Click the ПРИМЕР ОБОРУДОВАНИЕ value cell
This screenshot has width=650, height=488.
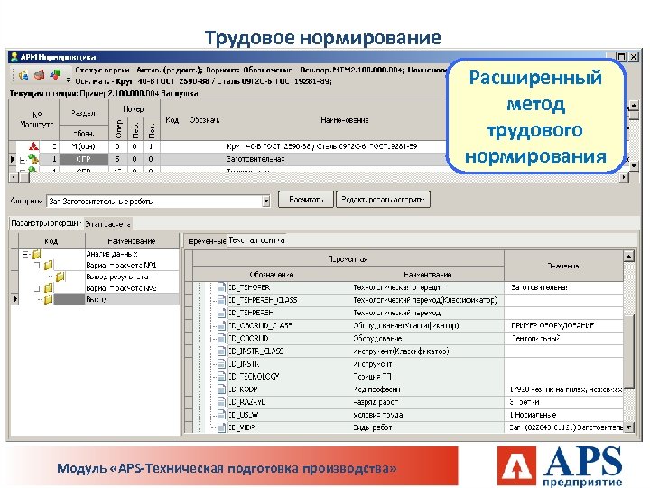tap(563, 325)
